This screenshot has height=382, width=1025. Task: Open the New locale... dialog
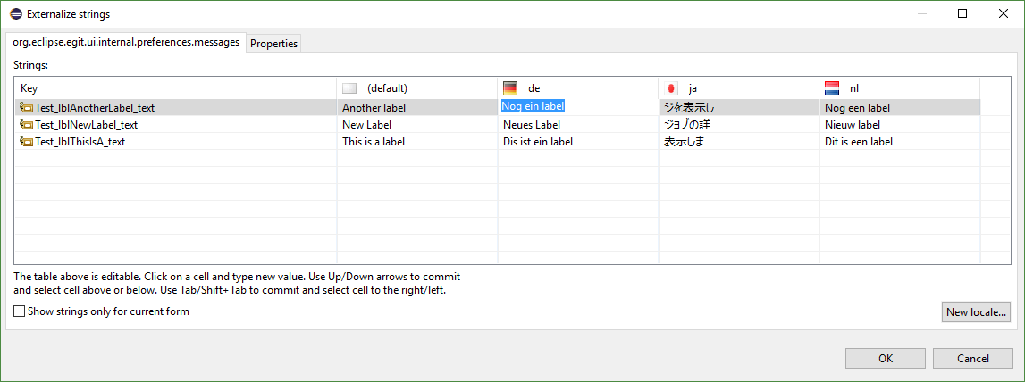pos(978,312)
